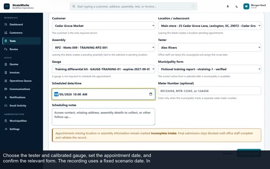Click the Quotes sidebar icon
Screen dimensions: 270x169
click(x=5, y=64)
